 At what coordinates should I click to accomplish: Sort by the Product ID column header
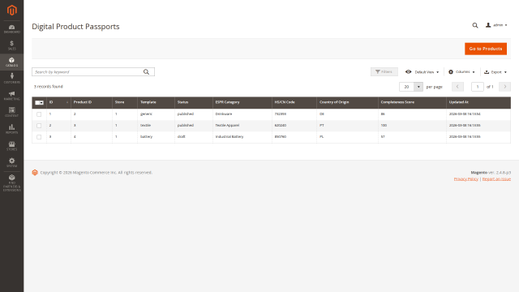pos(92,102)
